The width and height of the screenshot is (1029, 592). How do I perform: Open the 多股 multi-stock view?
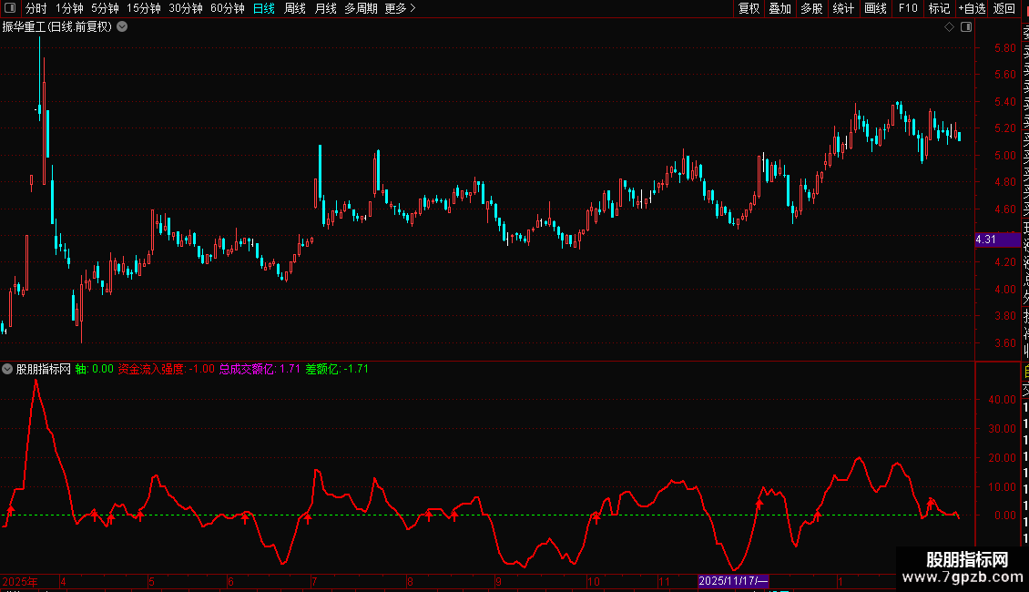click(x=811, y=8)
